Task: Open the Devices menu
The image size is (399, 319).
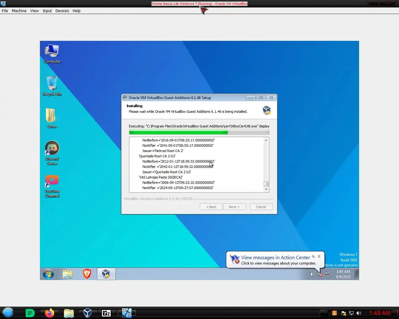Action: point(62,11)
